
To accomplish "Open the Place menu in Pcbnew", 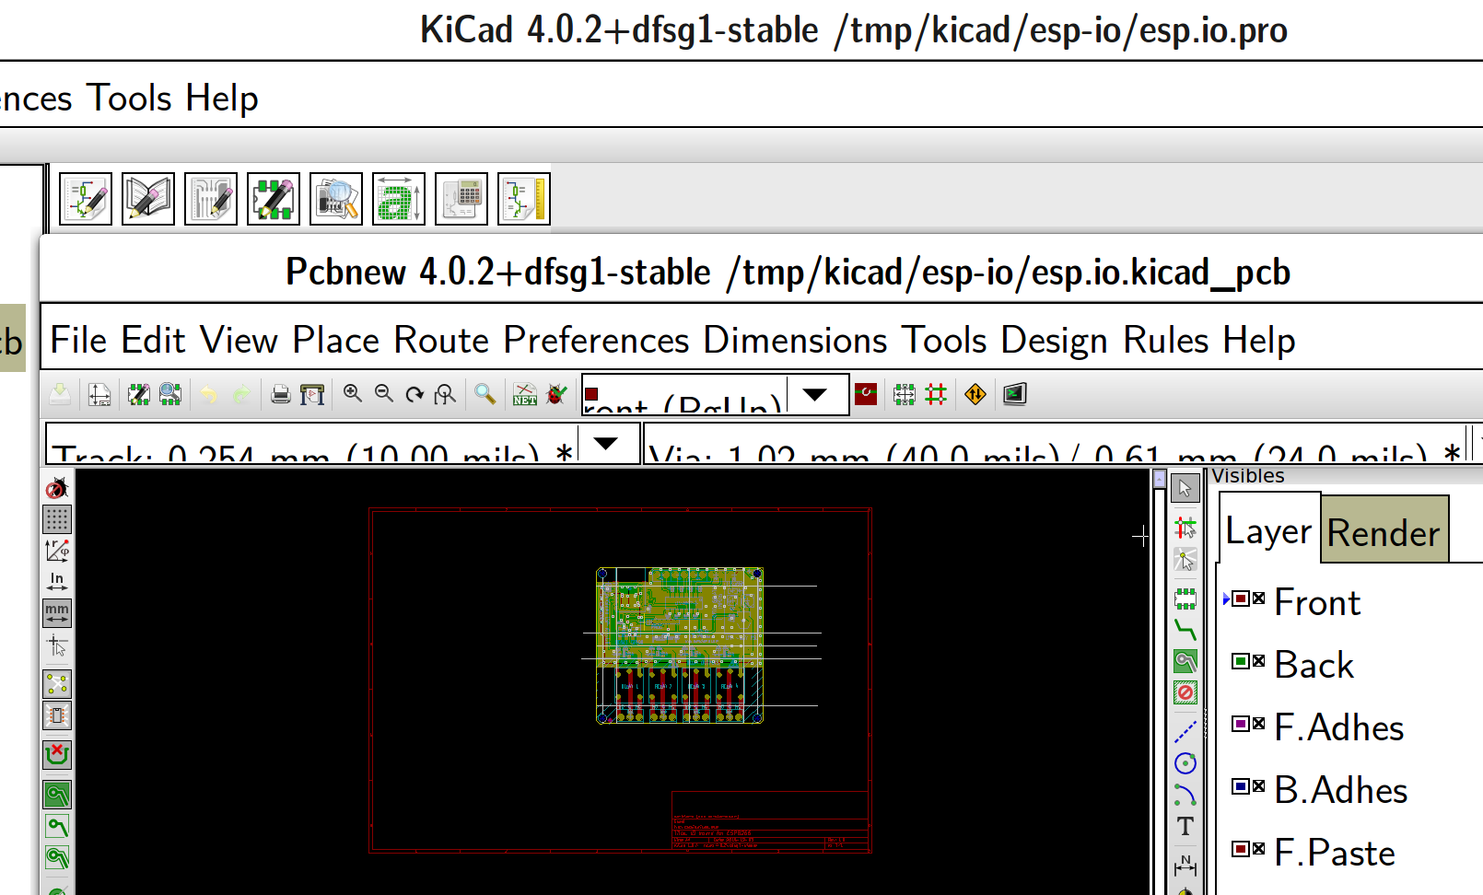I will 336,341.
